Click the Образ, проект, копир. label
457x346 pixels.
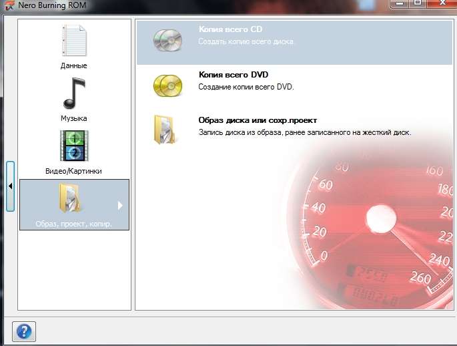pos(73,224)
